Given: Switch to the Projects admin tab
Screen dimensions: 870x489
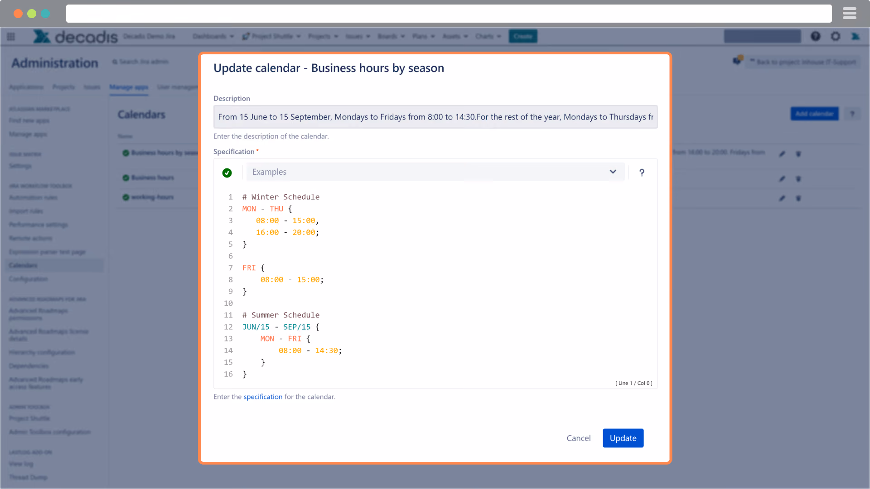Looking at the screenshot, I should tap(63, 87).
